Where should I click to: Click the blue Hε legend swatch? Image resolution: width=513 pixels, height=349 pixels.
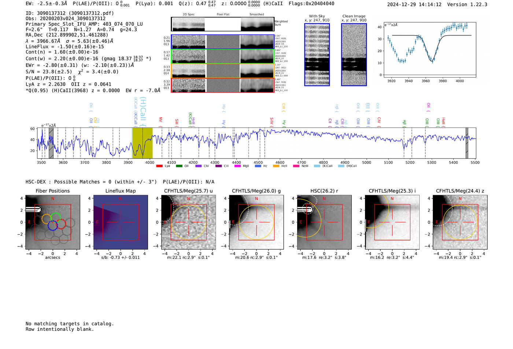click(x=258, y=166)
